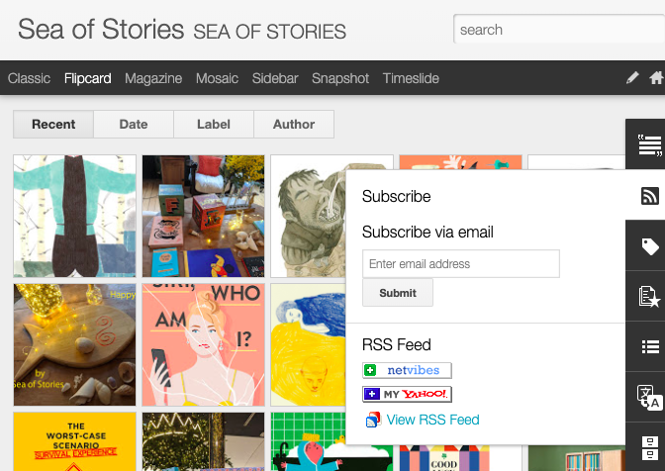This screenshot has width=665, height=471.
Task: Sort posts by Date tab
Action: tap(134, 124)
